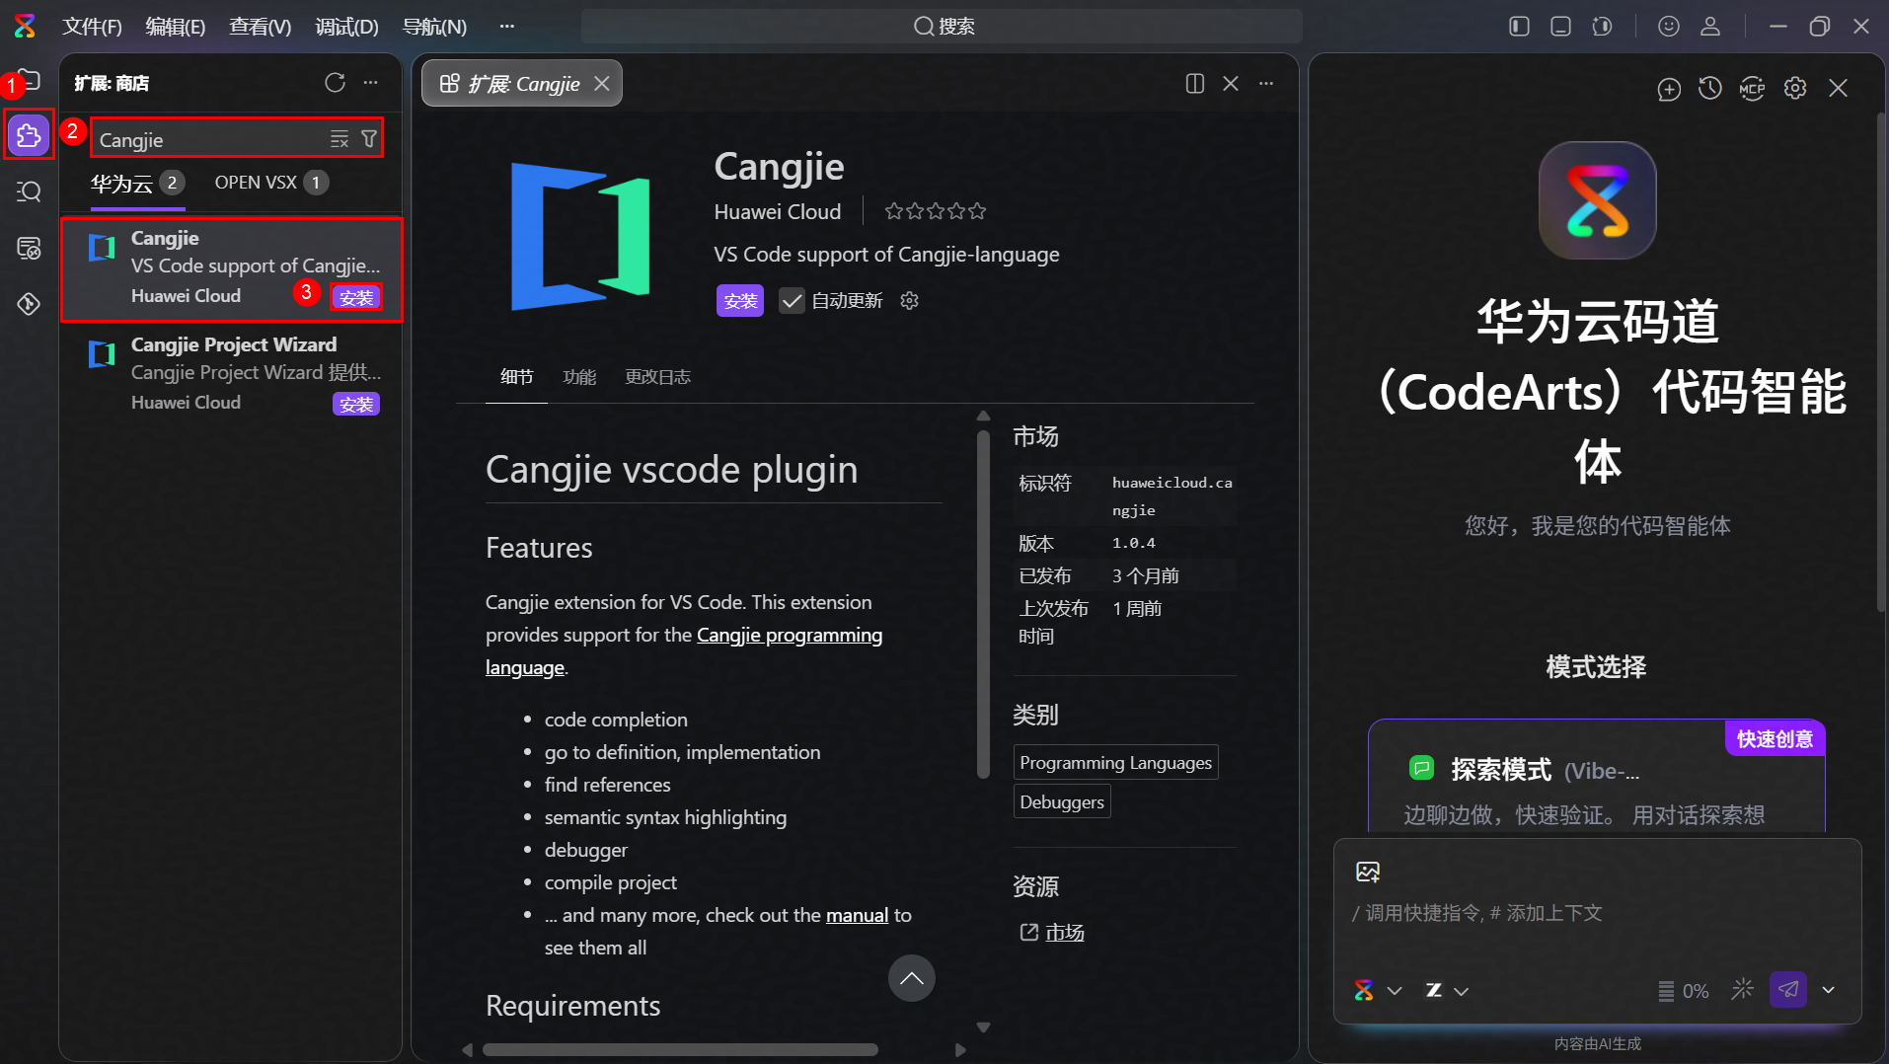1889x1064 pixels.
Task: Send the chat message
Action: click(1788, 989)
